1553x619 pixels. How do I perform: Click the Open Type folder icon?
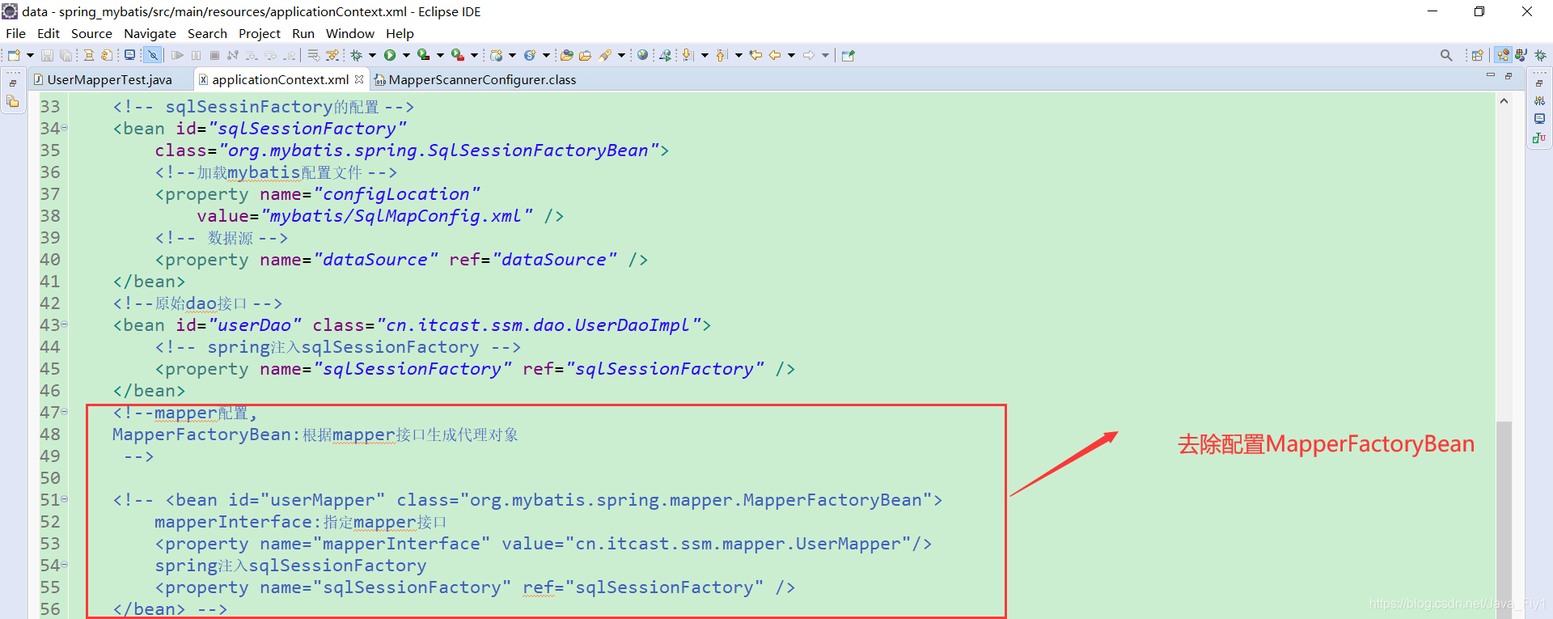(x=566, y=55)
